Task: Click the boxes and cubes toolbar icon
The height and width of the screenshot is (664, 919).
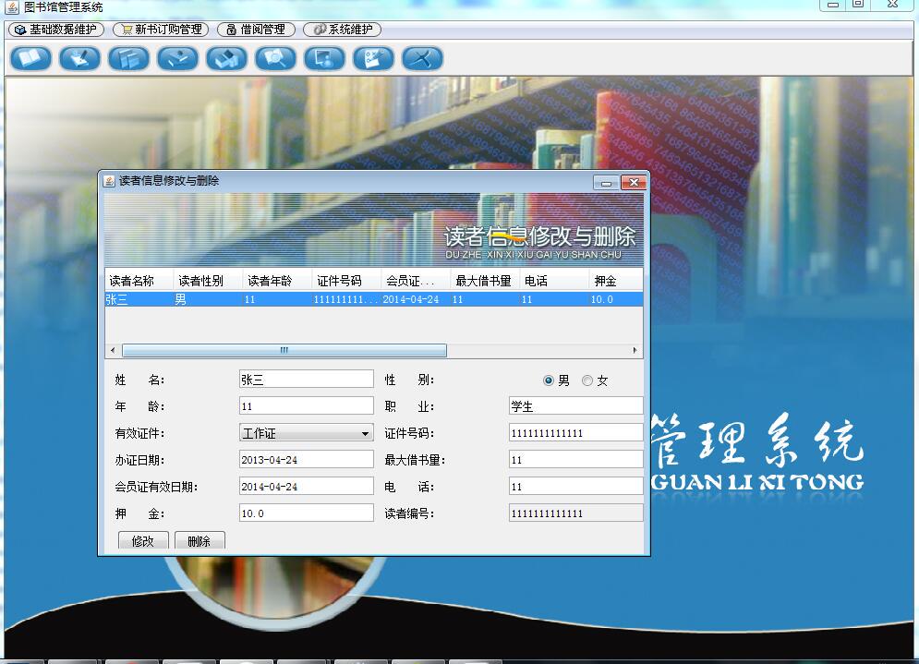Action: (x=226, y=58)
